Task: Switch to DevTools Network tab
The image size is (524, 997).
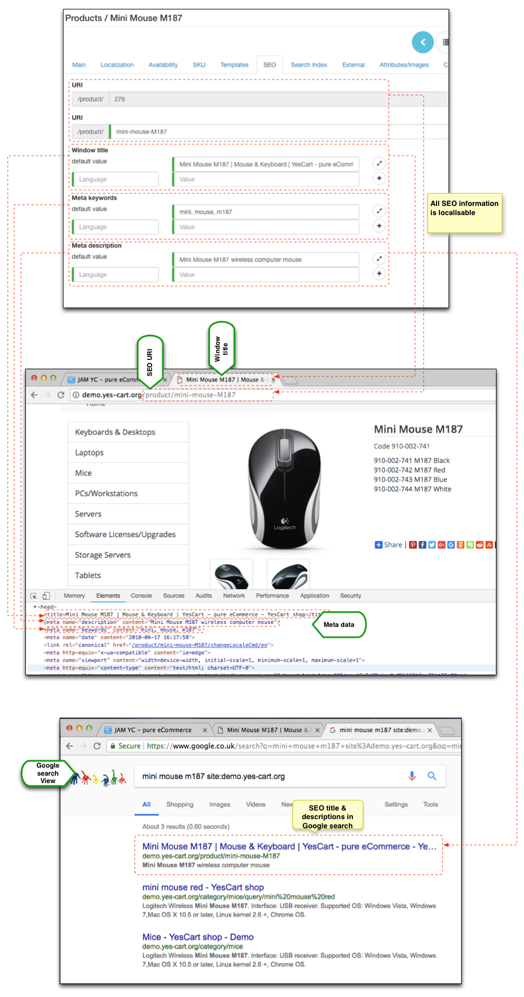Action: [x=234, y=595]
